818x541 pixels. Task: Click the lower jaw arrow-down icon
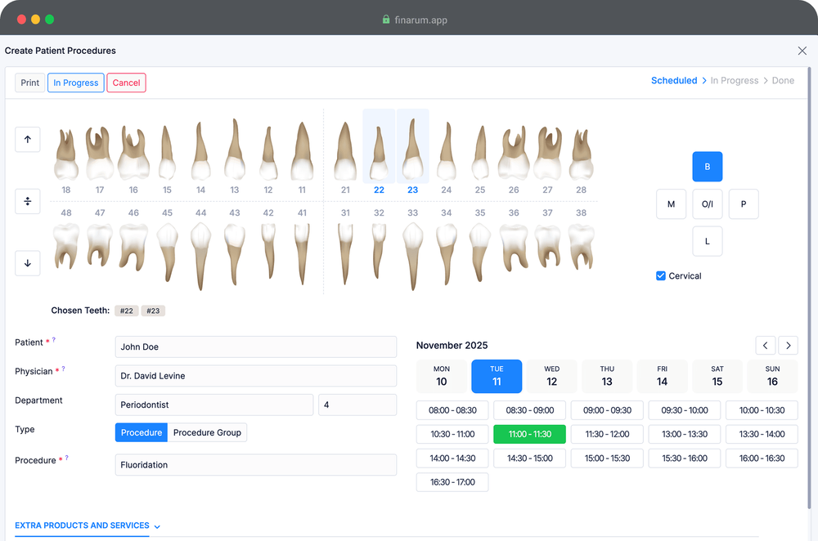coord(27,263)
